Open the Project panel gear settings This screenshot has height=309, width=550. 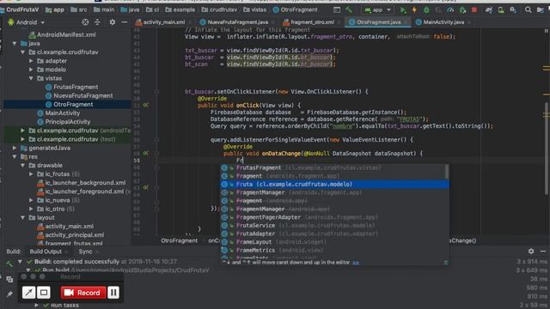coord(113,22)
